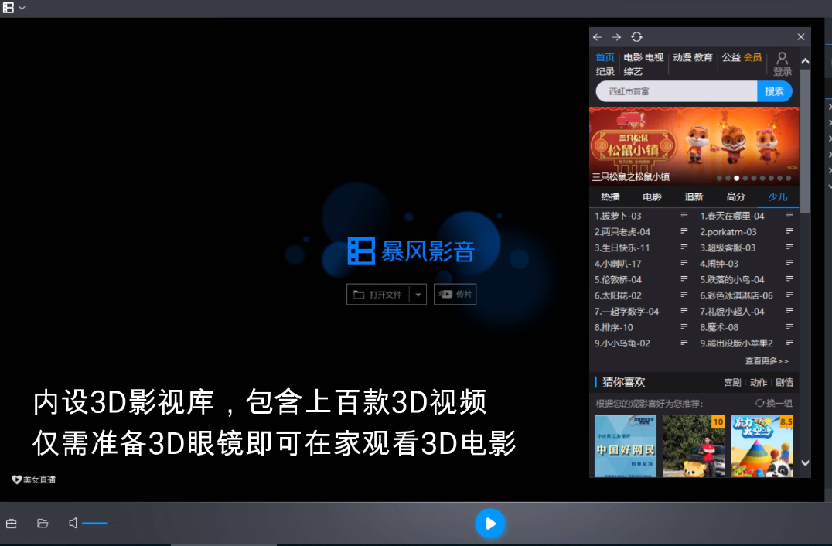Refresh the sidebar page with the reload icon
This screenshot has height=546, width=832.
click(x=636, y=36)
